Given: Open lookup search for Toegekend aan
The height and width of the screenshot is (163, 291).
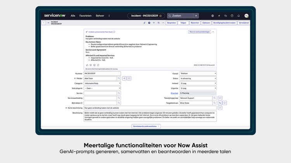Looking at the screenshot, I should click(x=214, y=103).
